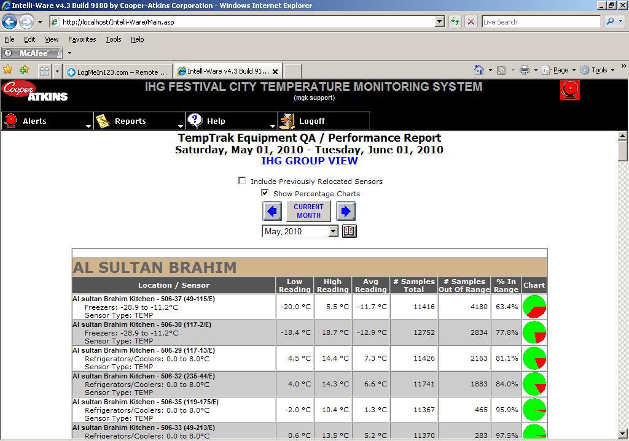Click the Refresh page icon

coord(455,21)
